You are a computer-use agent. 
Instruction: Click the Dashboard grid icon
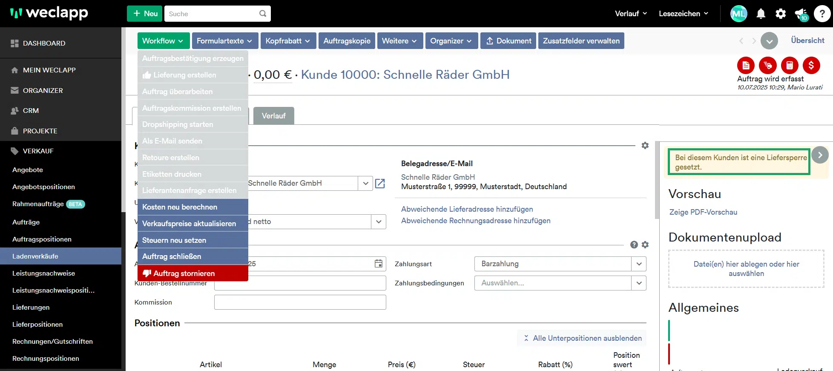click(14, 43)
